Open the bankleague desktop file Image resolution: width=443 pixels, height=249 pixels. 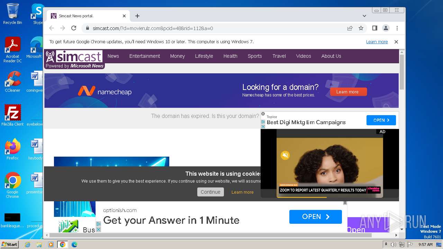pyautogui.click(x=12, y=220)
